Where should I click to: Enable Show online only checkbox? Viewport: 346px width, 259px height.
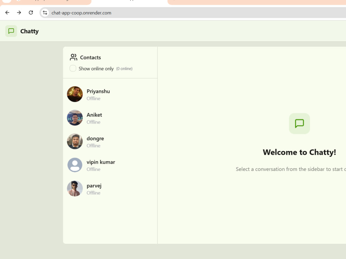[x=73, y=68]
